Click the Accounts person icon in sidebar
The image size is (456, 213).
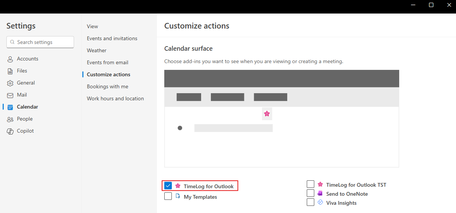(x=10, y=59)
